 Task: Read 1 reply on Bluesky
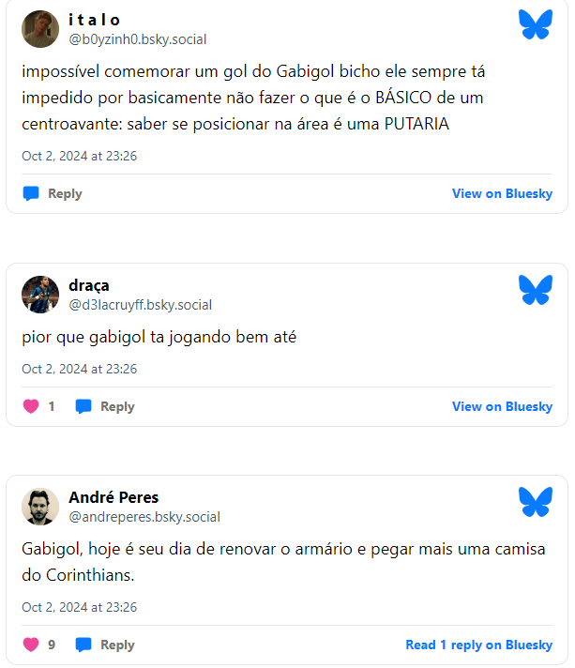point(478,645)
